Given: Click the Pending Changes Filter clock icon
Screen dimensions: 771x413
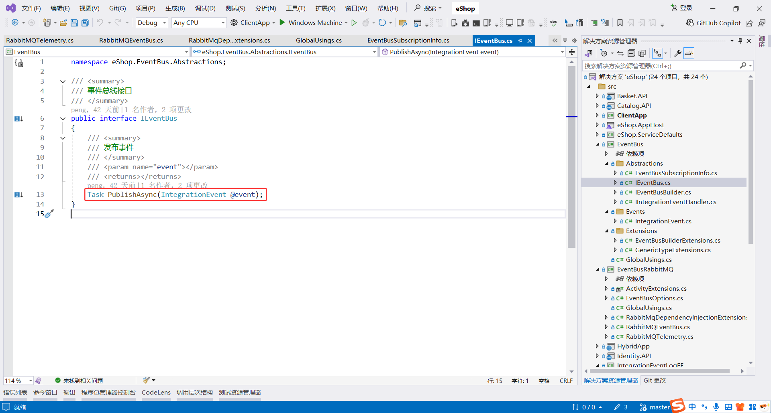Looking at the screenshot, I should pos(604,53).
